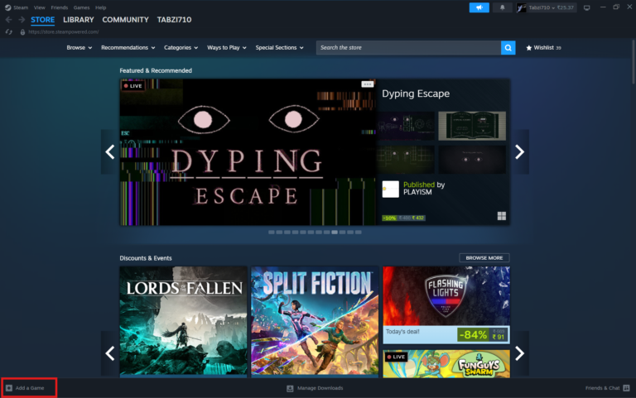Switch to the COMMUNITY tab
This screenshot has width=636, height=398.
coord(125,20)
